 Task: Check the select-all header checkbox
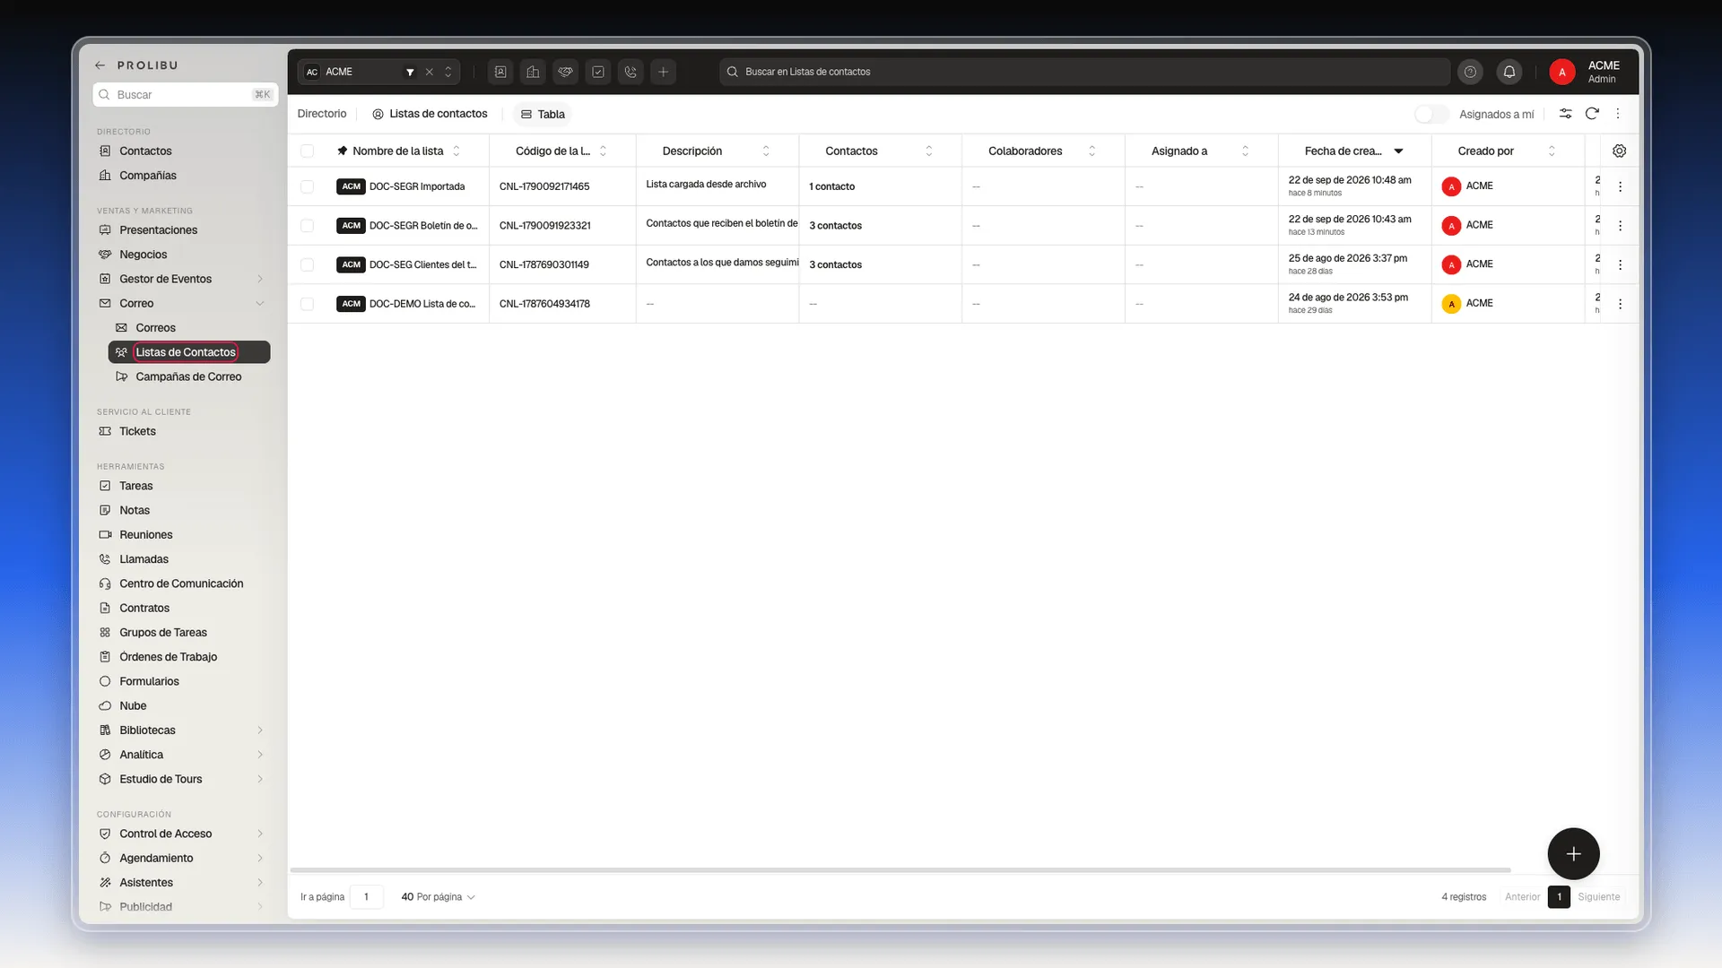point(307,151)
